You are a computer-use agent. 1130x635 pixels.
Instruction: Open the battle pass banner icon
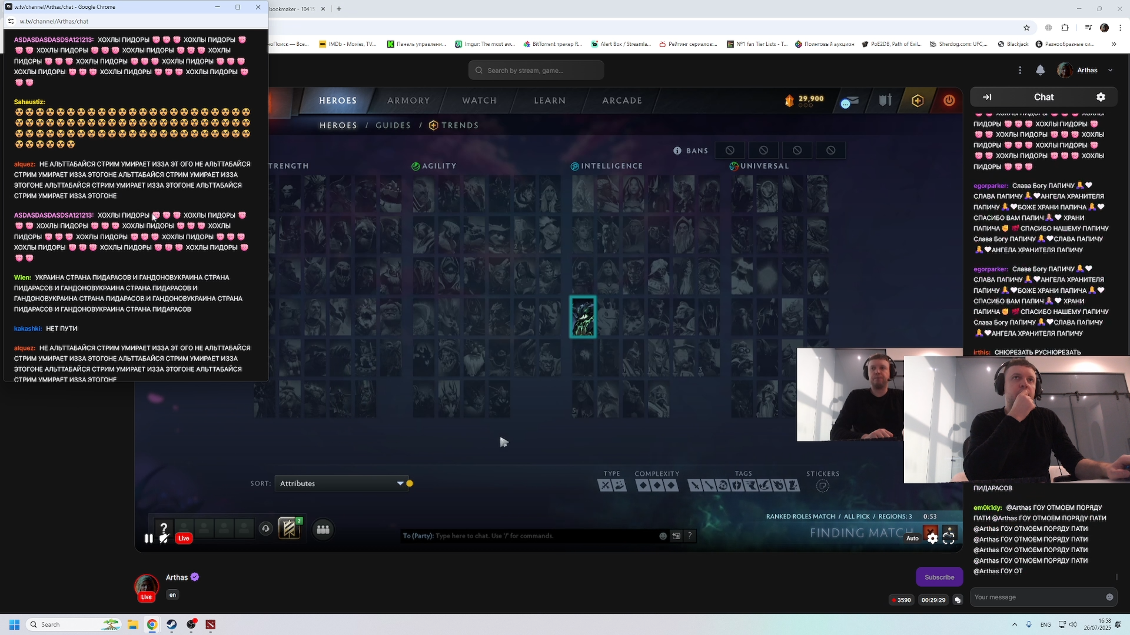point(290,529)
